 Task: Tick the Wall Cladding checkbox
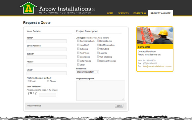[98, 57]
